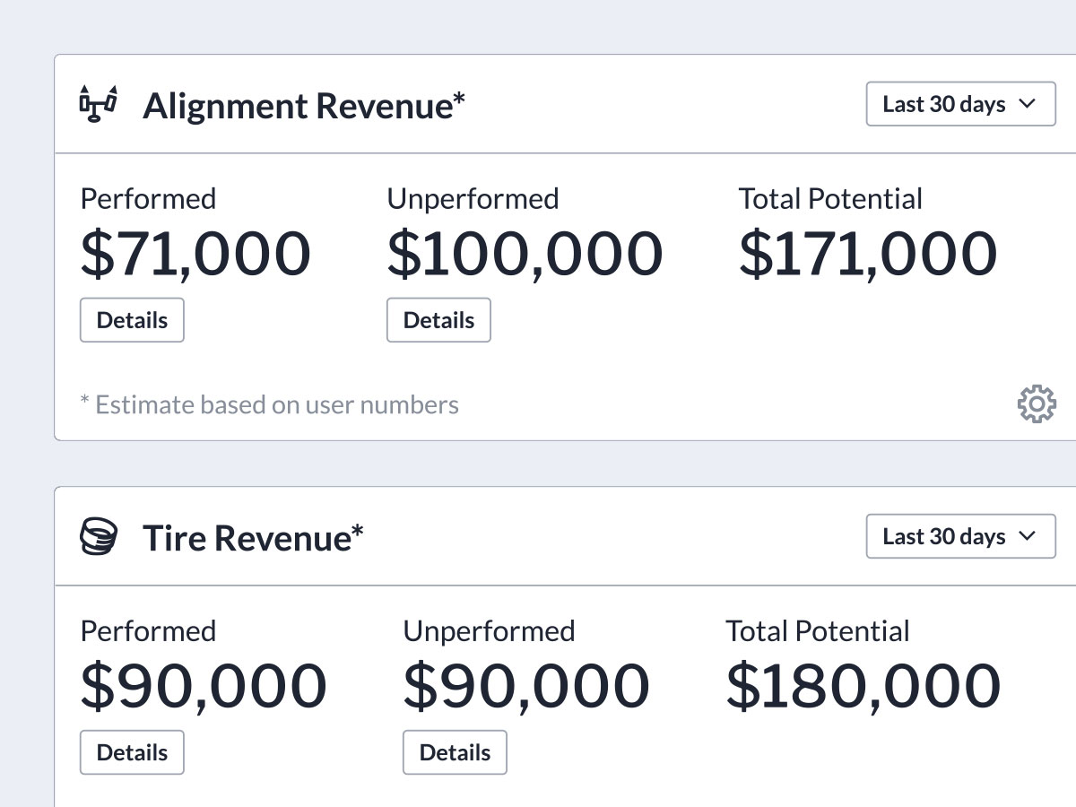
Task: Click the wheel alignment icon beside Alignment Revenue
Action: pos(99,105)
